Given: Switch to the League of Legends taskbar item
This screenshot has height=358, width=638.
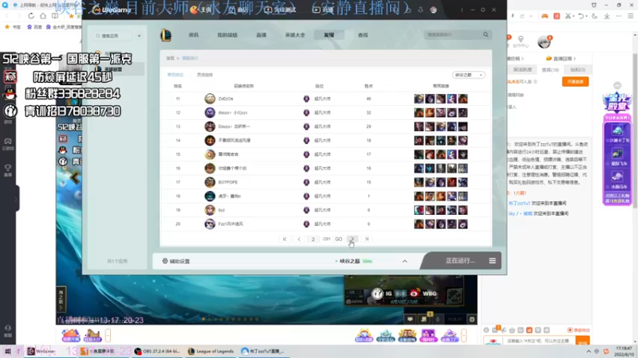Looking at the screenshot, I should (x=211, y=351).
